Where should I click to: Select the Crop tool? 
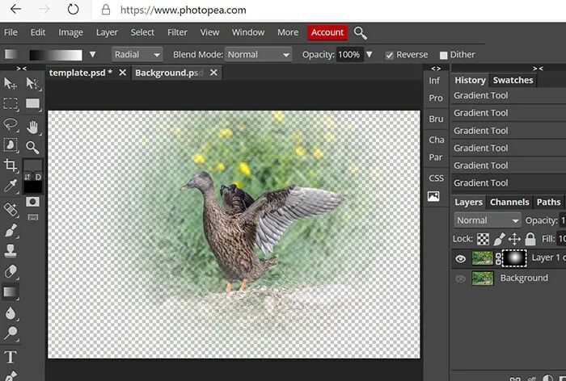click(x=11, y=165)
